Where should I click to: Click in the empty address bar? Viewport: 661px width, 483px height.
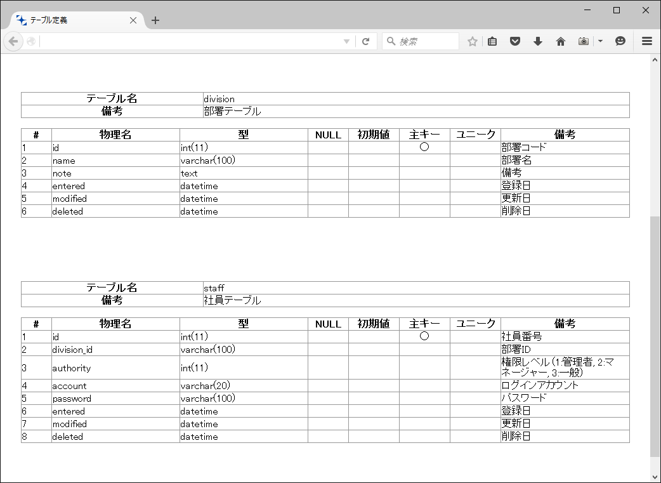click(190, 41)
